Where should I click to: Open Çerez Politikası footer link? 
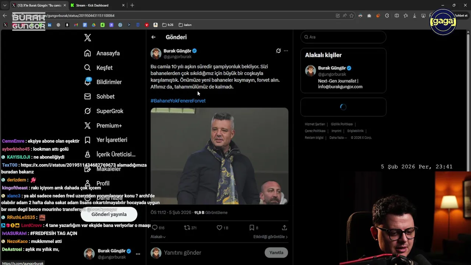pyautogui.click(x=315, y=131)
